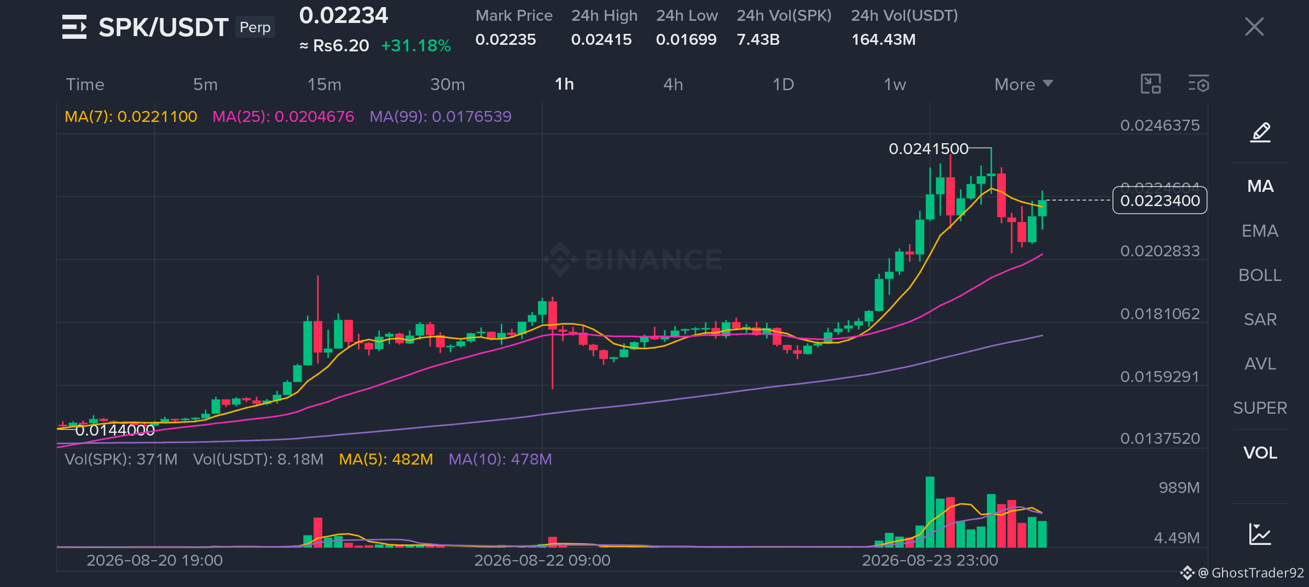Expand the More intervals dropdown

(x=1023, y=84)
